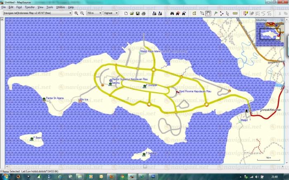
Task: Select the Route tool
Action: 222,13
